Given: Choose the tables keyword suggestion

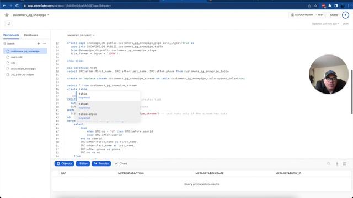Looking at the screenshot, I should coord(108,106).
